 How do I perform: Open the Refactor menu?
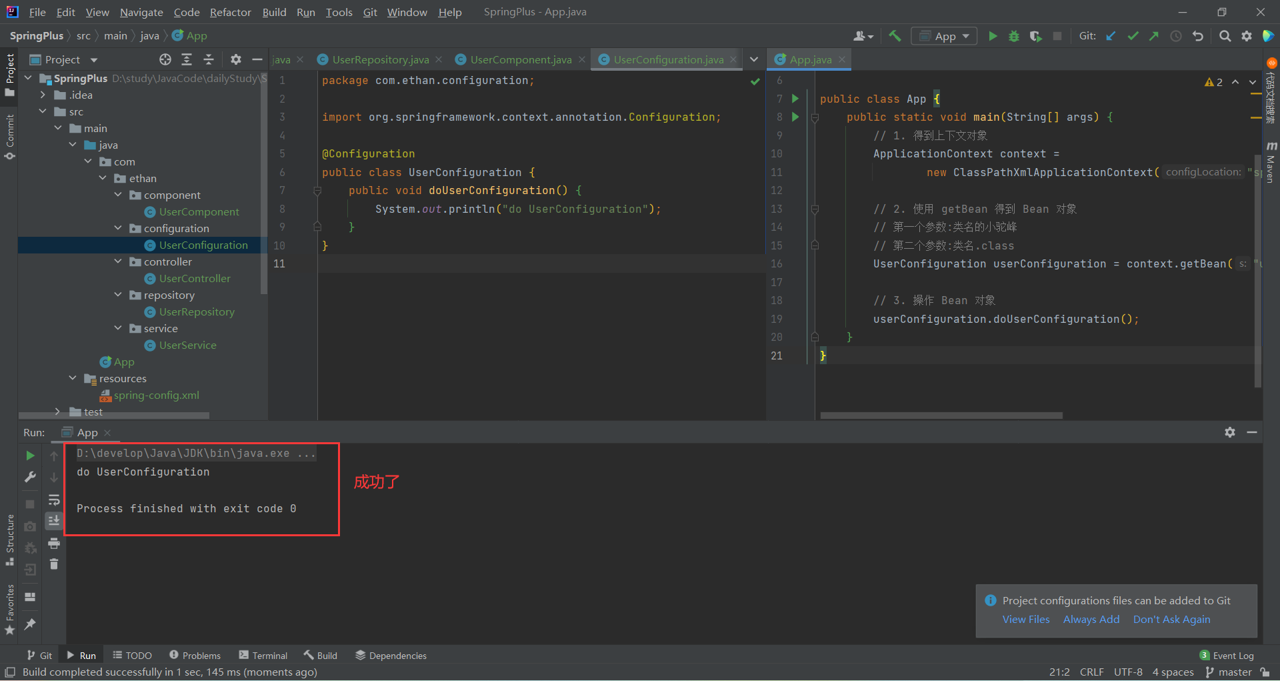pos(230,12)
